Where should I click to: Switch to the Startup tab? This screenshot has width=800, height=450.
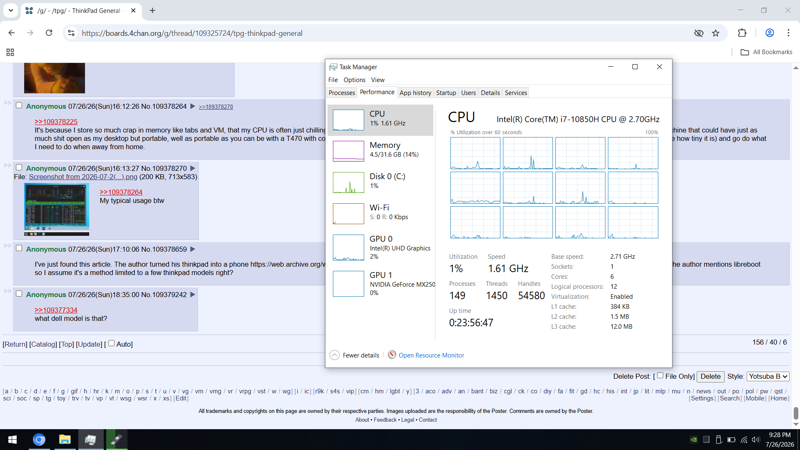tap(446, 92)
